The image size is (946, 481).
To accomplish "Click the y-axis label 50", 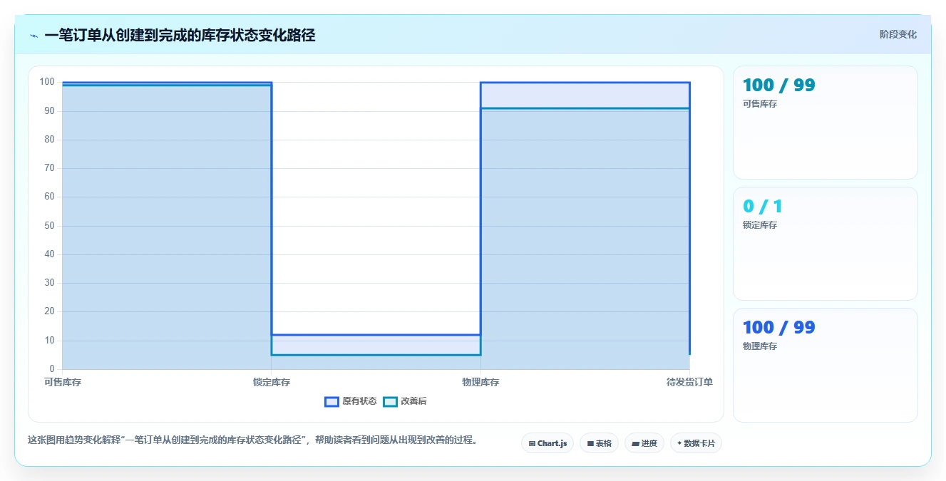I will pos(49,226).
